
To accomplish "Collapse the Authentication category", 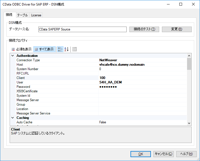I will pos(13,56).
